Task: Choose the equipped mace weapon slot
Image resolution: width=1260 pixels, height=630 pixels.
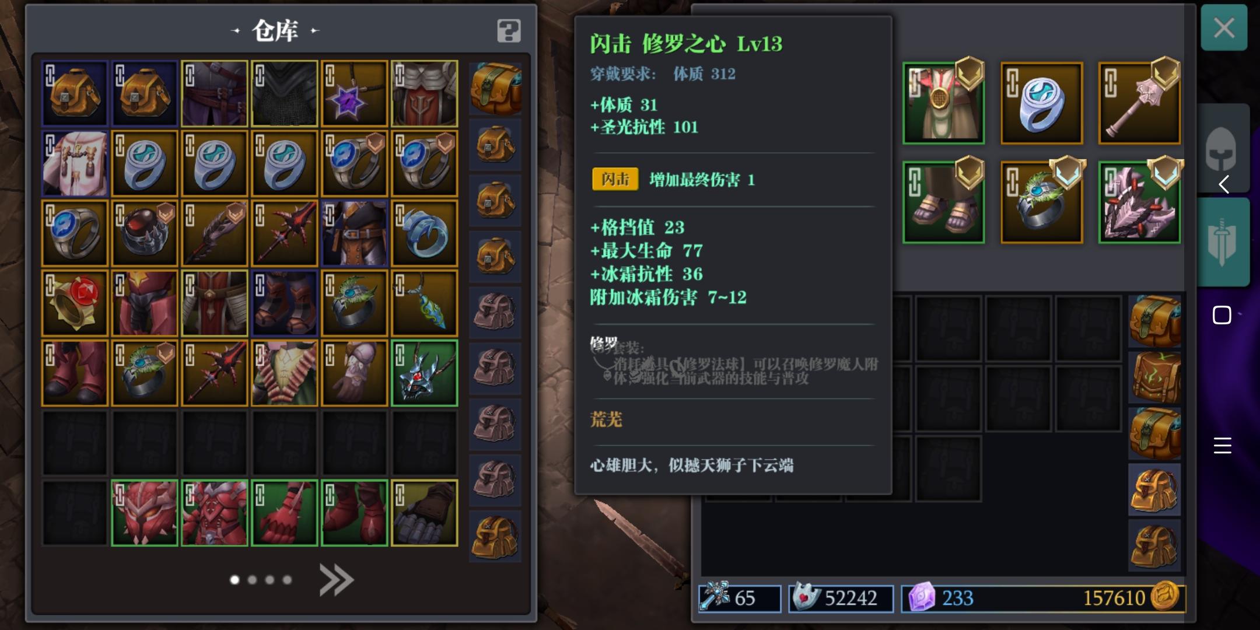Action: [x=1139, y=103]
